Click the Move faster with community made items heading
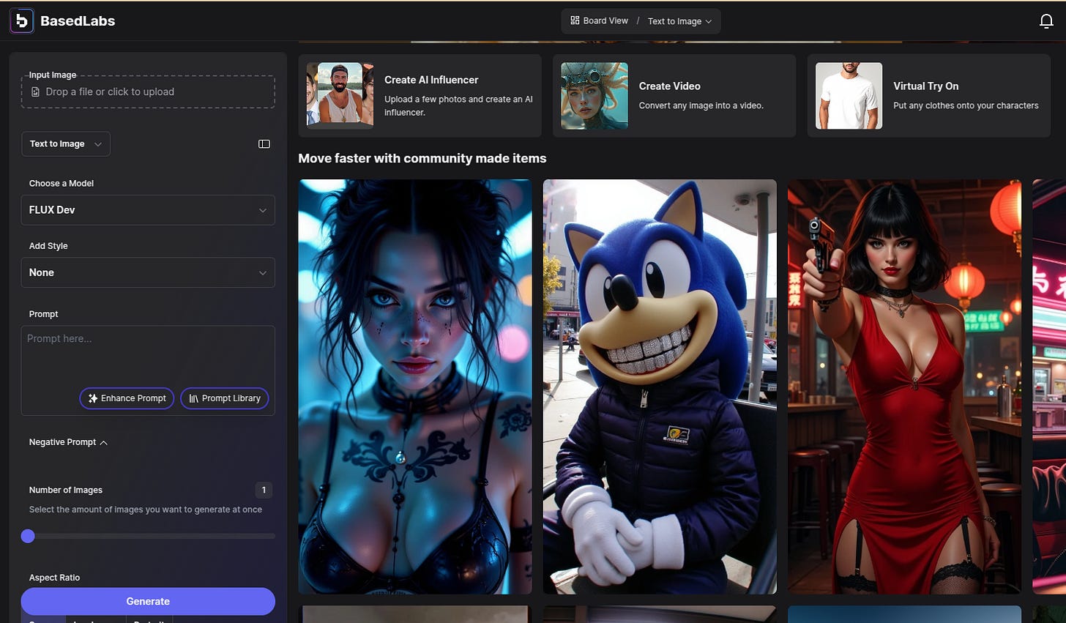 click(422, 158)
